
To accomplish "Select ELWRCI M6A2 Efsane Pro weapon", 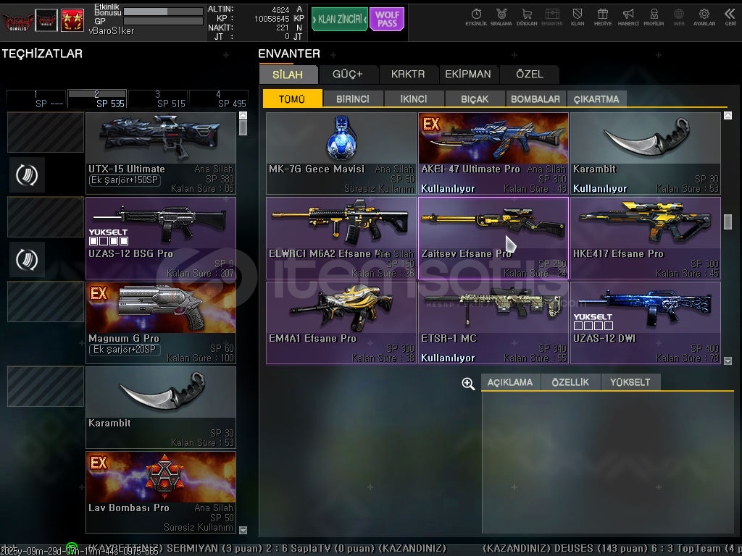I will tap(341, 238).
